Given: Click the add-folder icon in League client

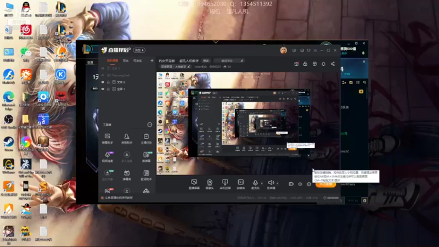Looking at the screenshot, I should tap(351, 82).
